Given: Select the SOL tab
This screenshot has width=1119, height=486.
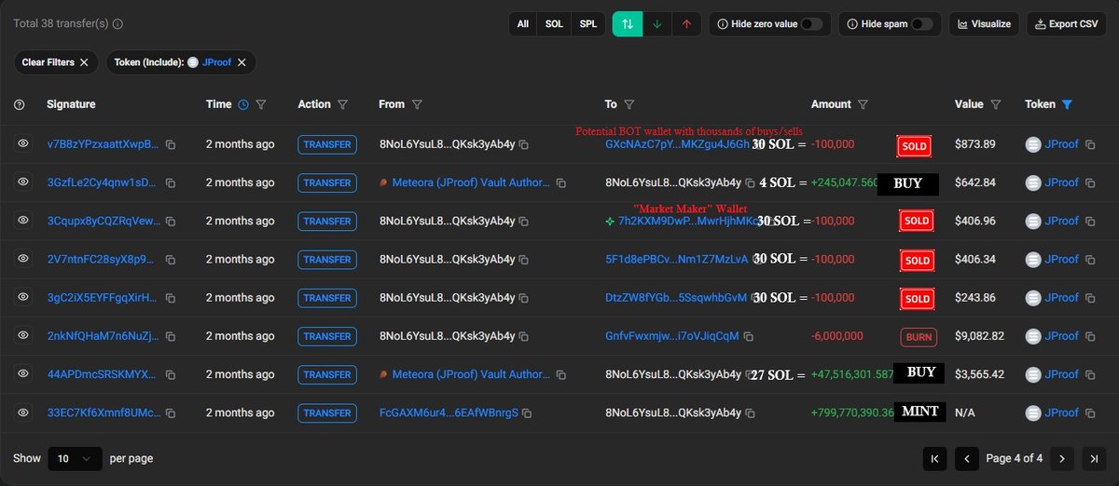Looking at the screenshot, I should [x=554, y=24].
